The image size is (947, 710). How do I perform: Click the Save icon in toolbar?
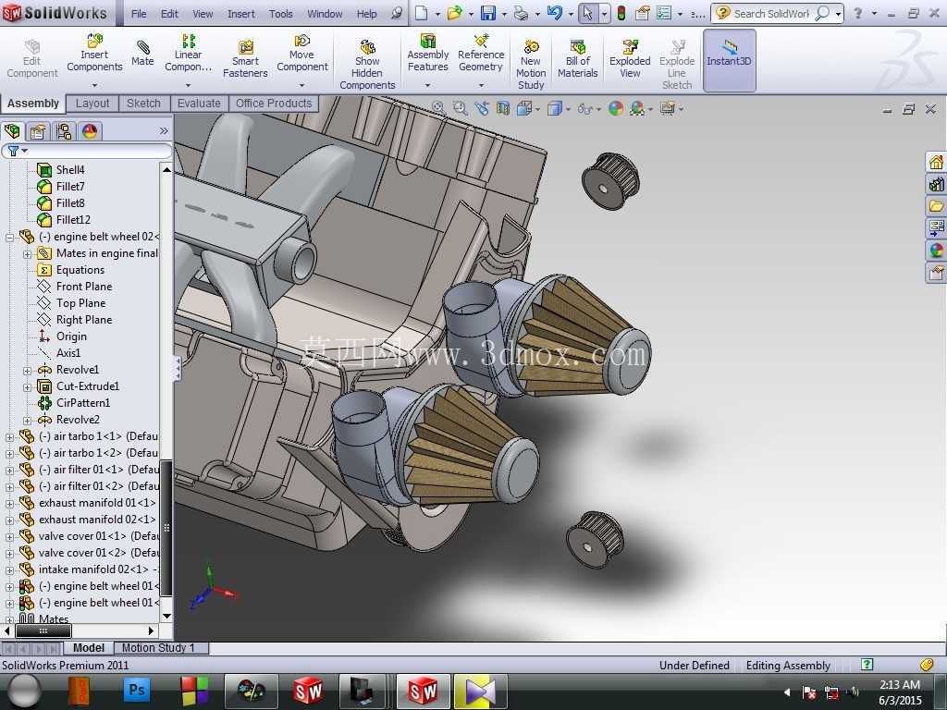(488, 13)
